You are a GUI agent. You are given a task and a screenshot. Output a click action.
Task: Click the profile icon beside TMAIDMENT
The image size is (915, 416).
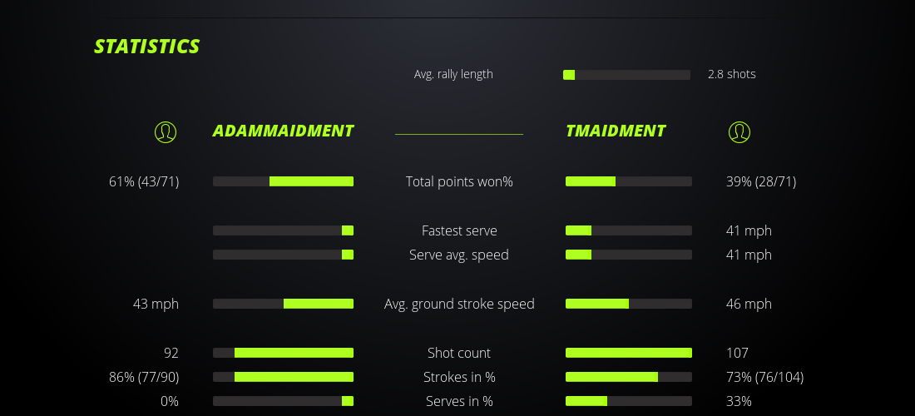coord(739,131)
